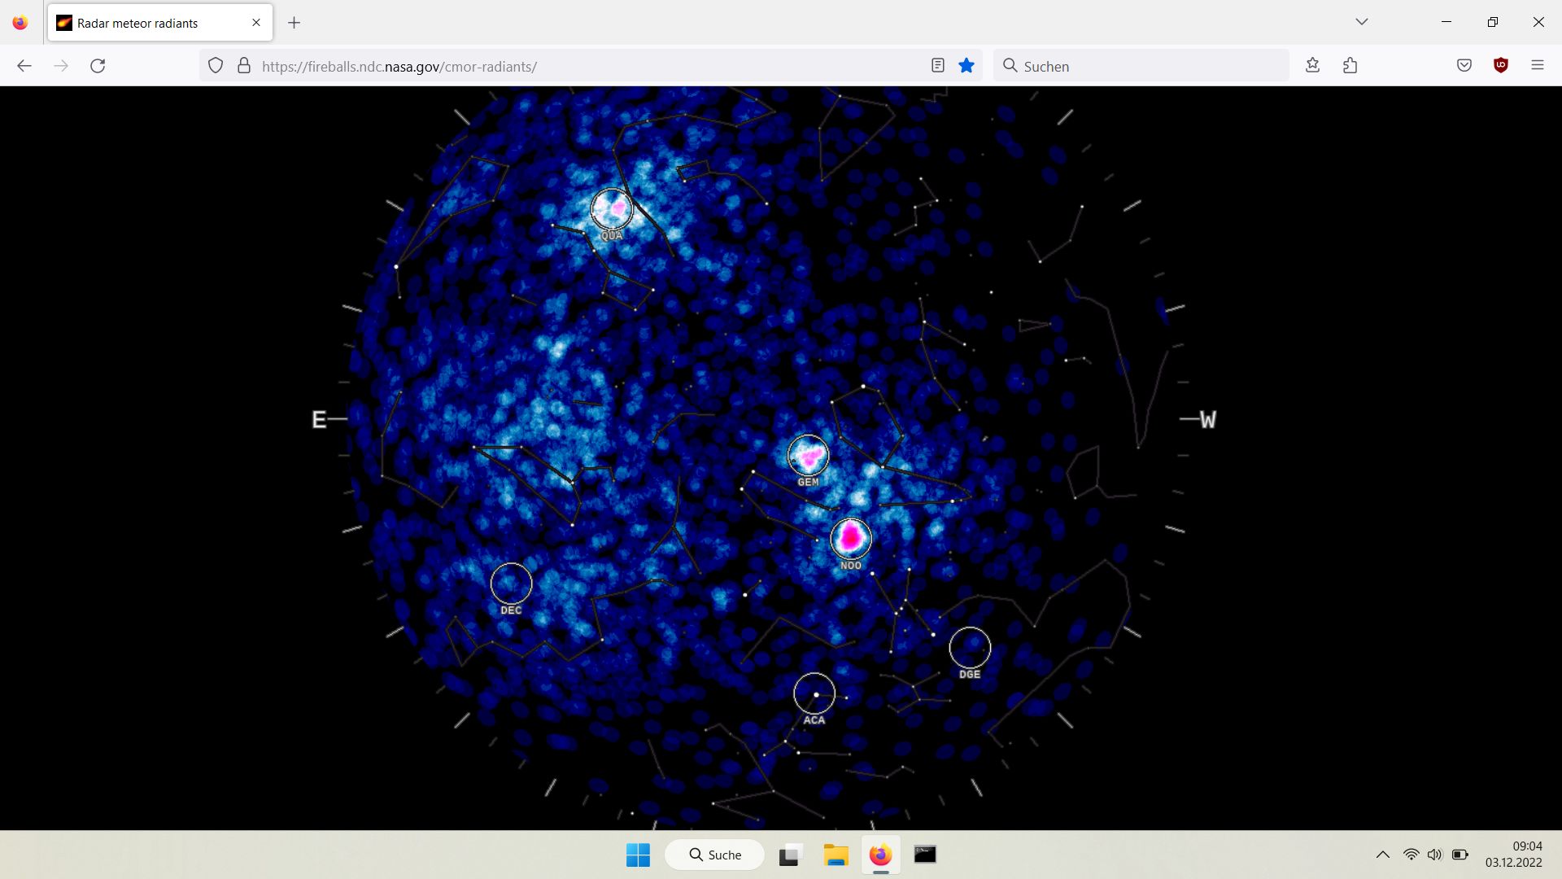The height and width of the screenshot is (879, 1562).
Task: Select the Radar meteor radiants tab
Action: click(160, 23)
